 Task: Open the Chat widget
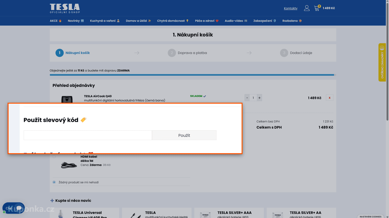pyautogui.click(x=14, y=208)
